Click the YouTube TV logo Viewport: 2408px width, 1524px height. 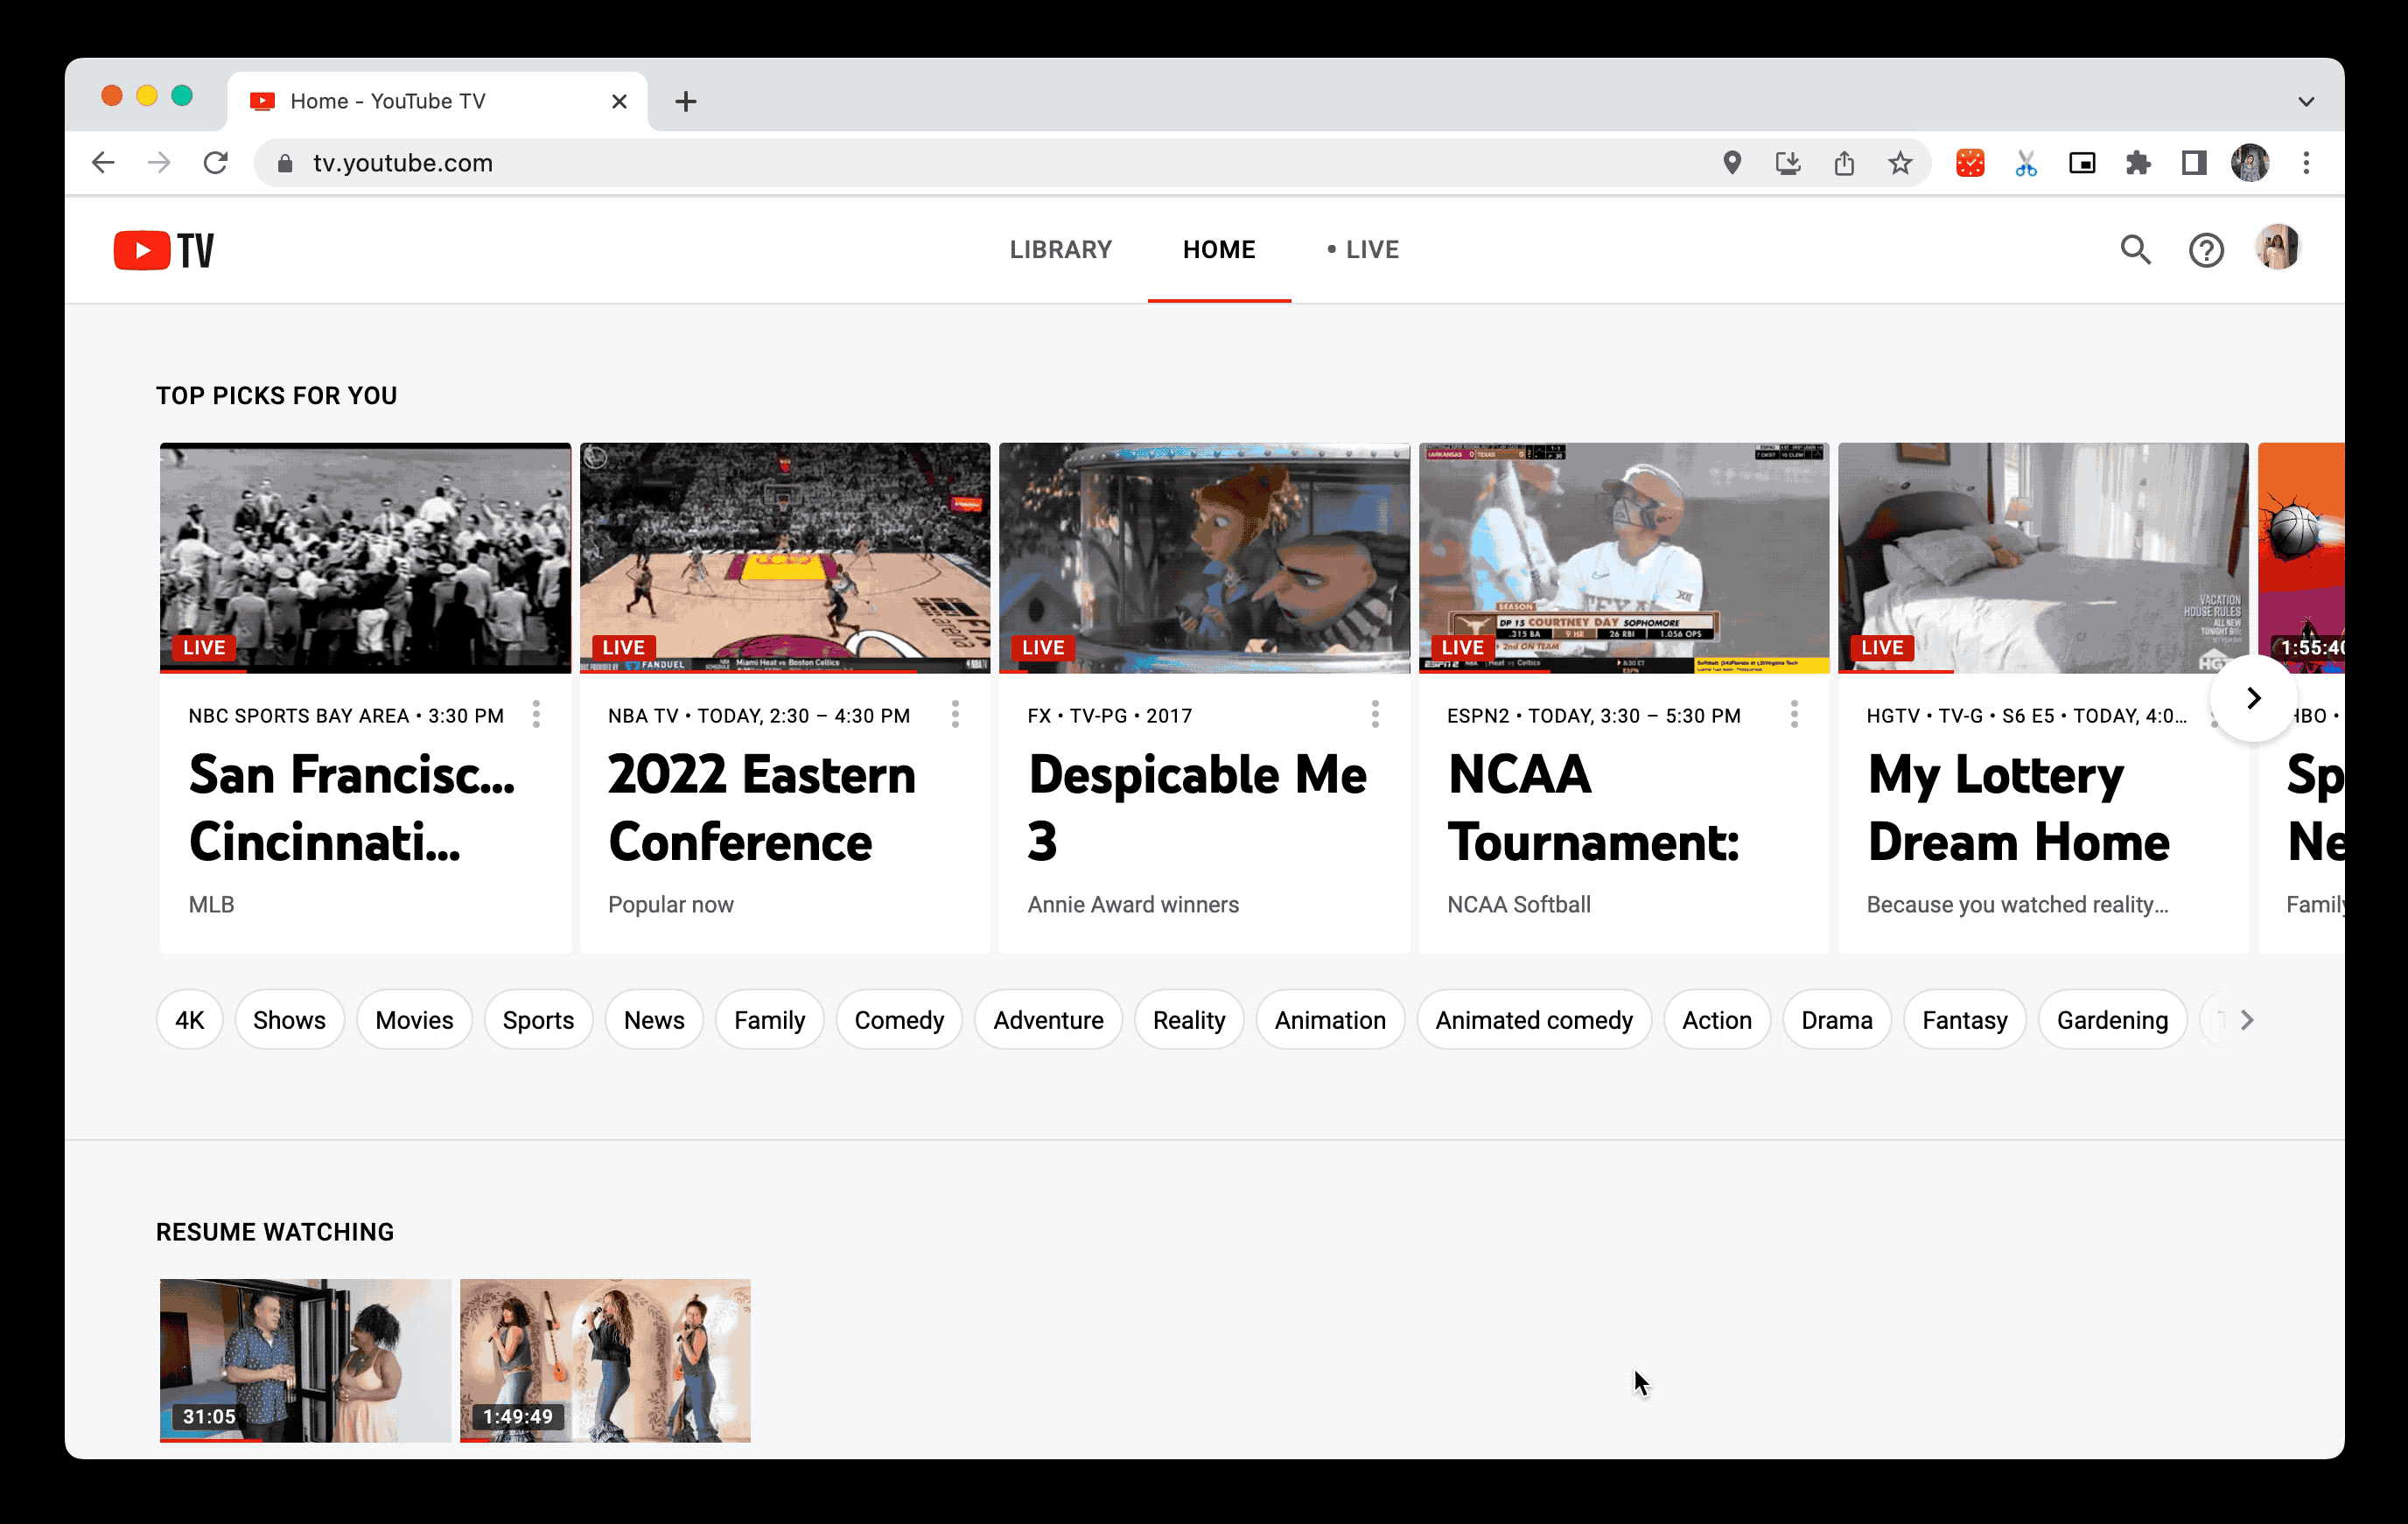[x=164, y=250]
